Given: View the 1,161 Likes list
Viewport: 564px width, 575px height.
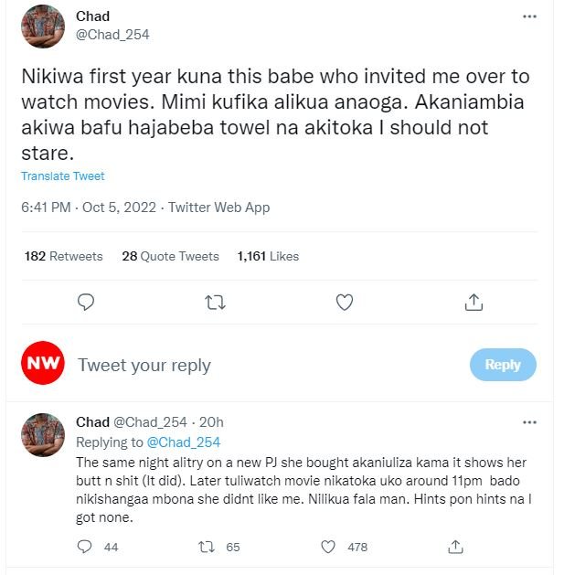Looking at the screenshot, I should point(268,256).
